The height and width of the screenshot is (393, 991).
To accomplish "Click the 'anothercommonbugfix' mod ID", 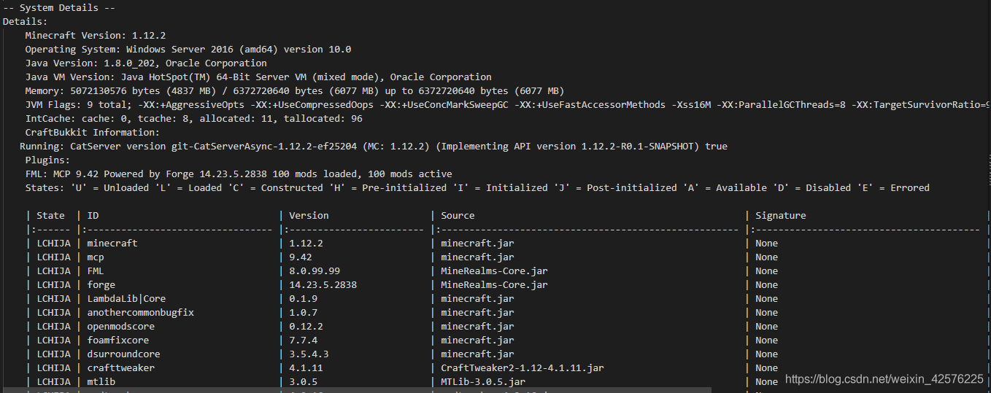I will point(140,312).
